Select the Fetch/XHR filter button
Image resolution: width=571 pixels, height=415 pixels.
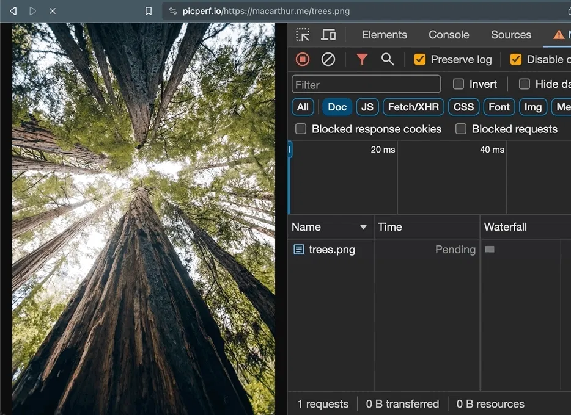point(413,107)
